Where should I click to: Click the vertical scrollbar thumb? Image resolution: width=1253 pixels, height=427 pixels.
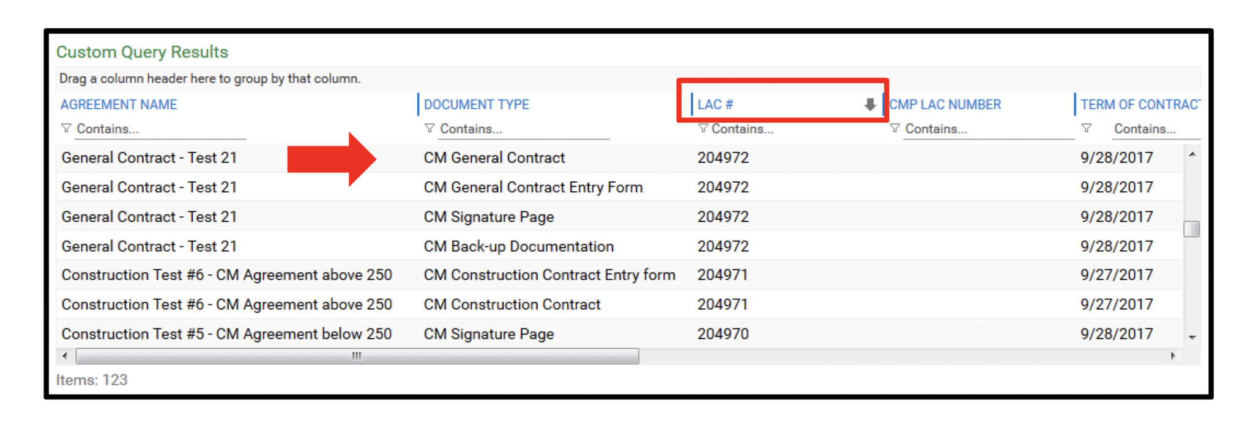(x=1192, y=229)
